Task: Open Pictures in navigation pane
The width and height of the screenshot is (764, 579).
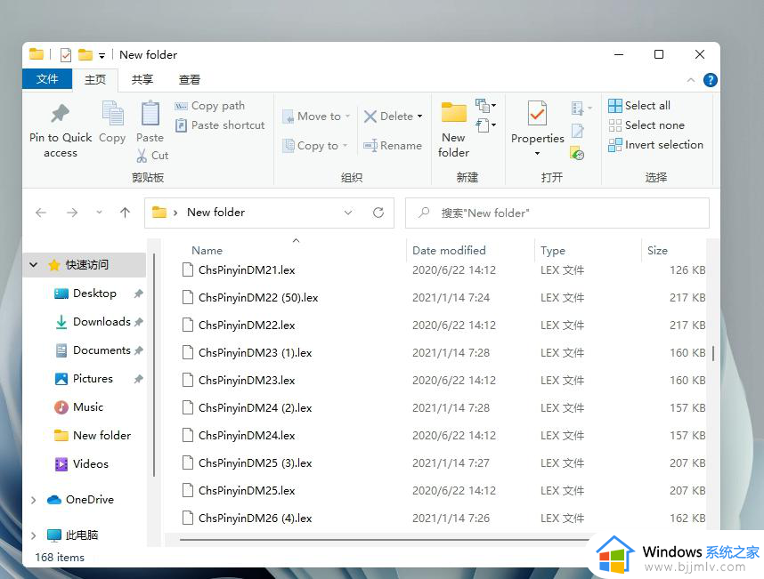Action: (93, 379)
